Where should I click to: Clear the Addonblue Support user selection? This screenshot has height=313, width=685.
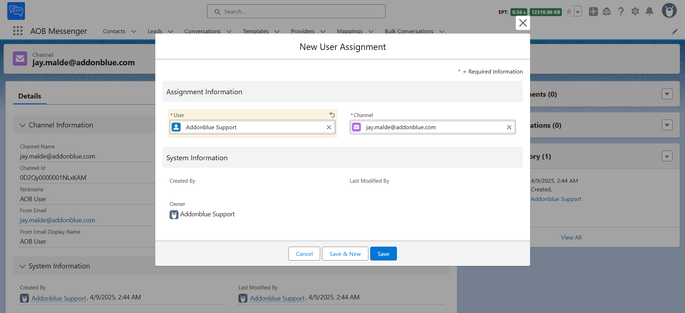click(329, 127)
